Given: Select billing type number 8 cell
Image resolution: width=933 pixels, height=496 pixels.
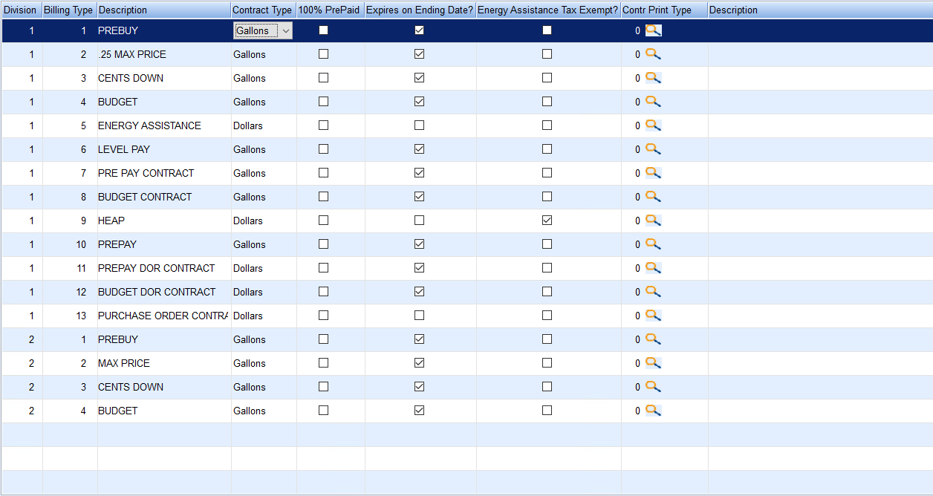Looking at the screenshot, I should pos(69,197).
